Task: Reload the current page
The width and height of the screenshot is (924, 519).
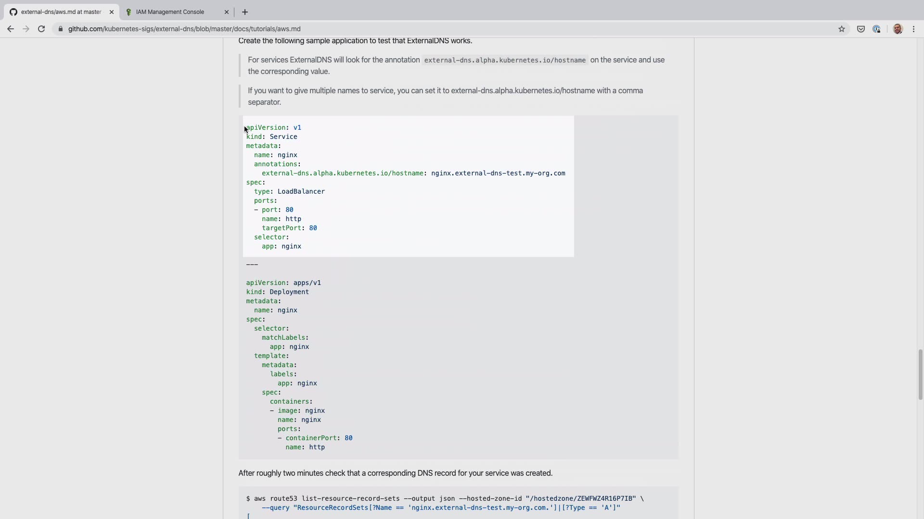Action: [41, 29]
